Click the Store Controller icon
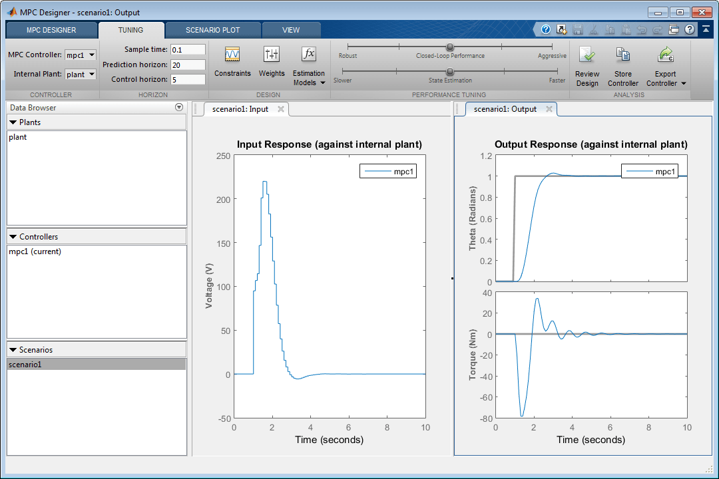This screenshot has height=479, width=719. tap(622, 55)
